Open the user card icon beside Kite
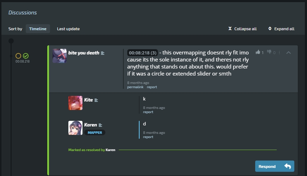The image size is (307, 176). pyautogui.click(x=96, y=100)
